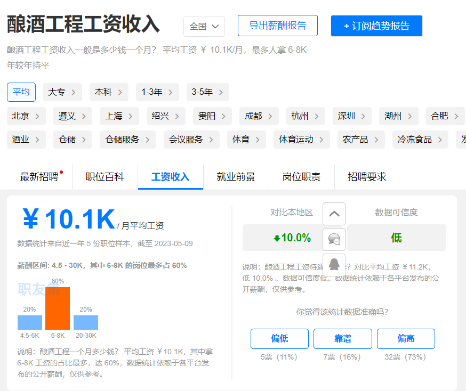466x391 pixels.
Task: Select the 大专 education filter
Action: click(62, 92)
